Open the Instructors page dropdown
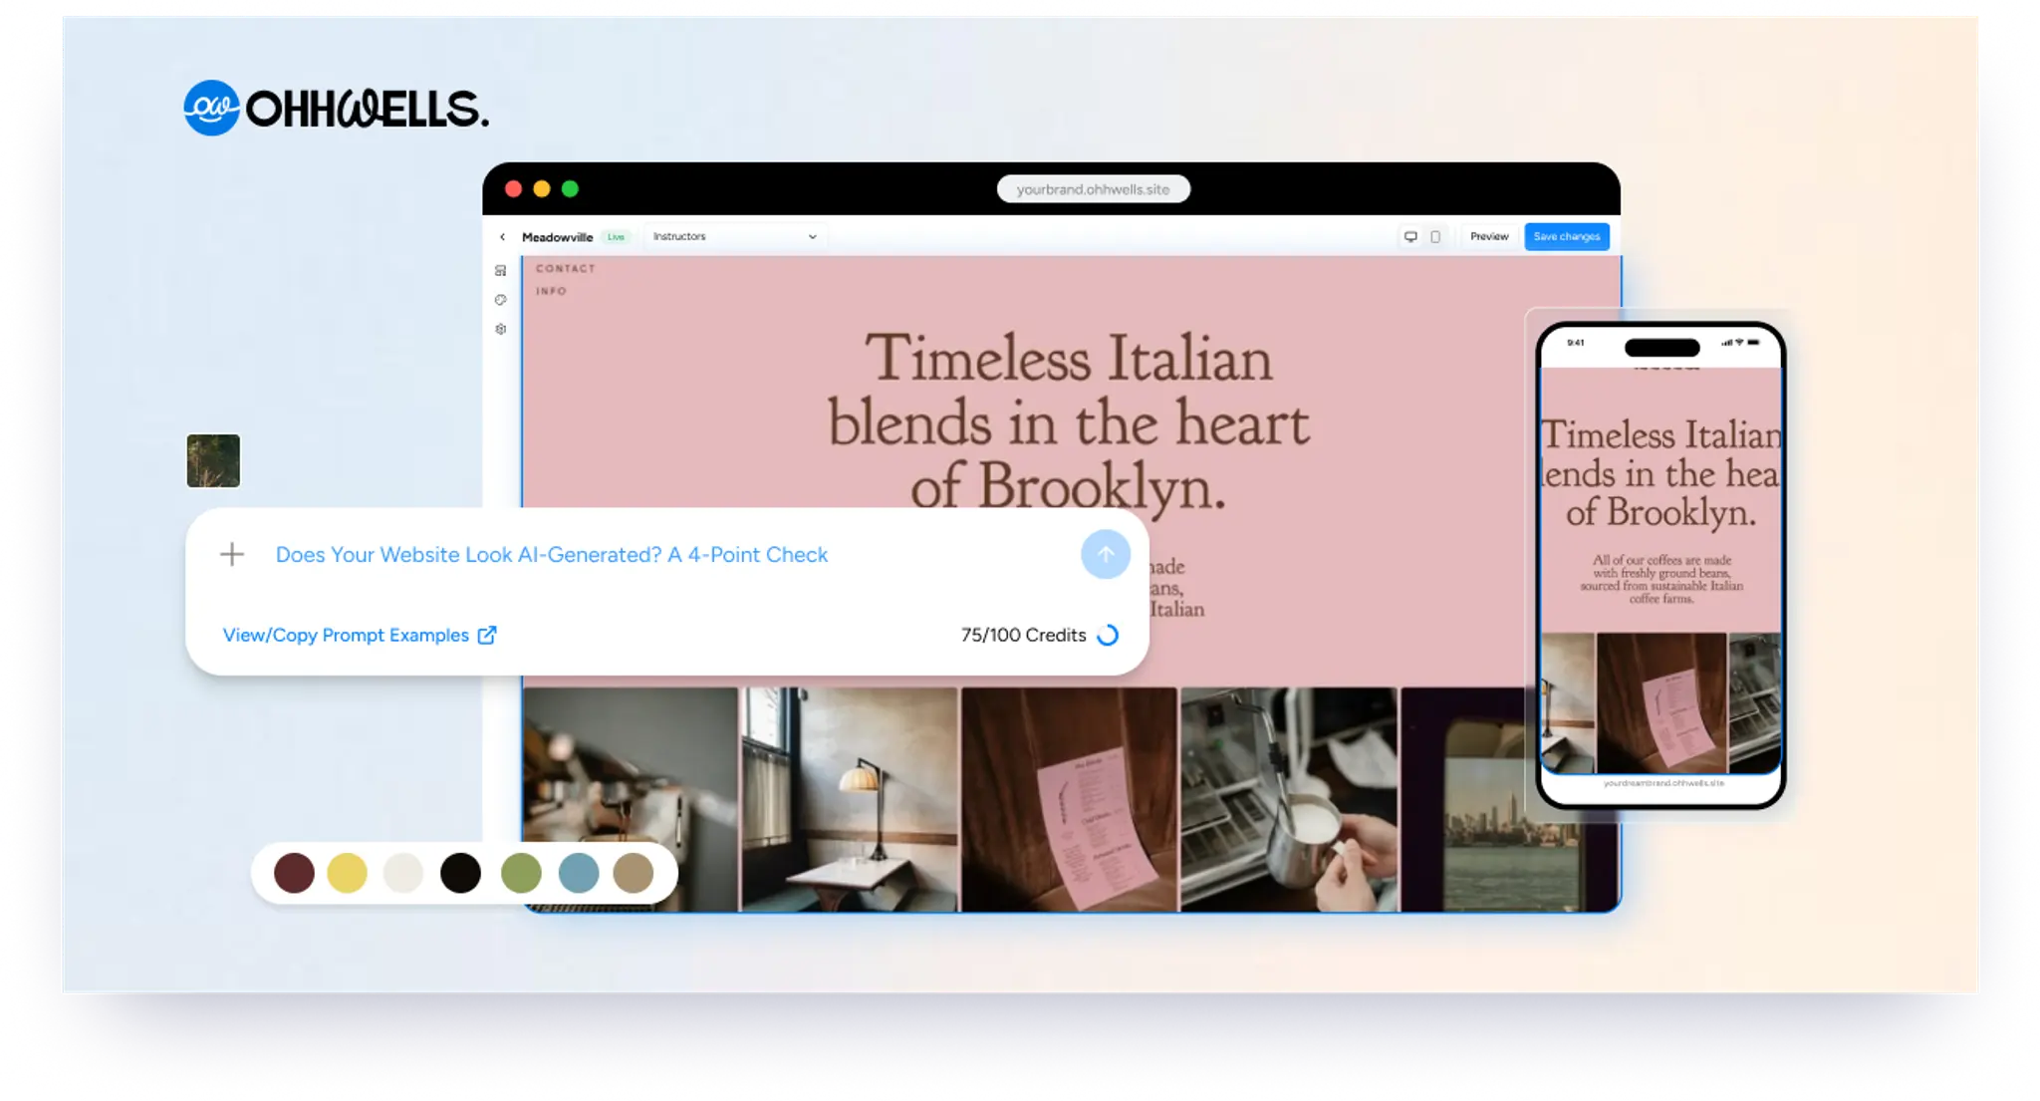2040x1101 pixels. pos(735,237)
